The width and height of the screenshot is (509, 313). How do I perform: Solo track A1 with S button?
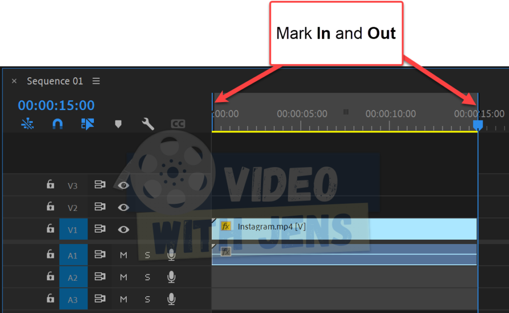pos(147,255)
